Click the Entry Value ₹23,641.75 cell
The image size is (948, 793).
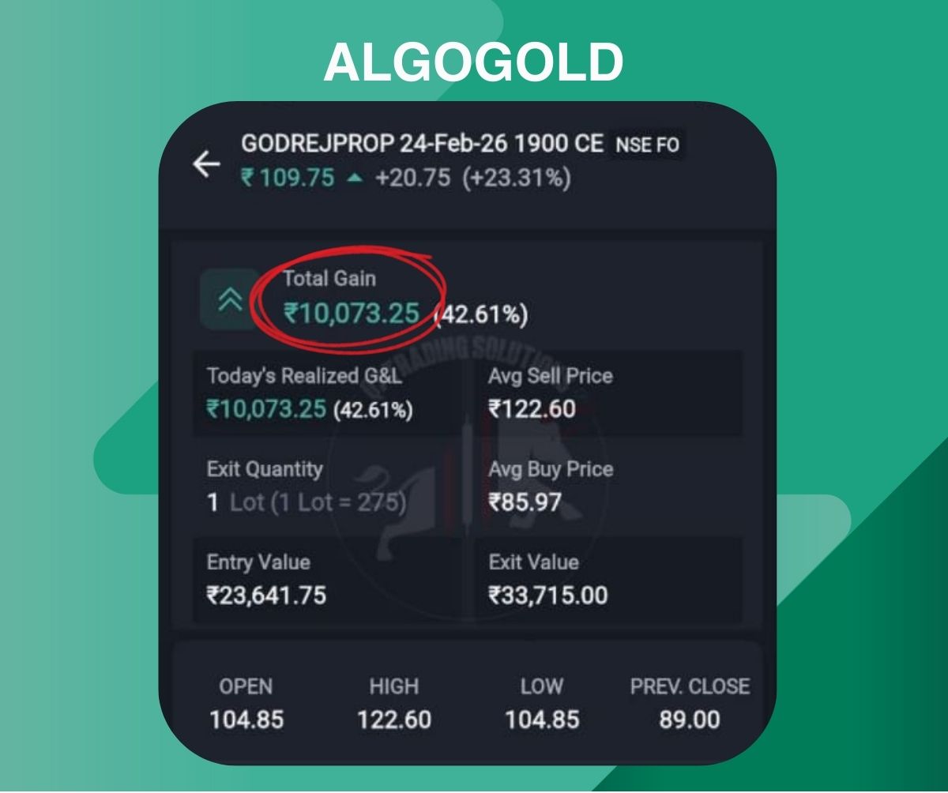coord(325,579)
